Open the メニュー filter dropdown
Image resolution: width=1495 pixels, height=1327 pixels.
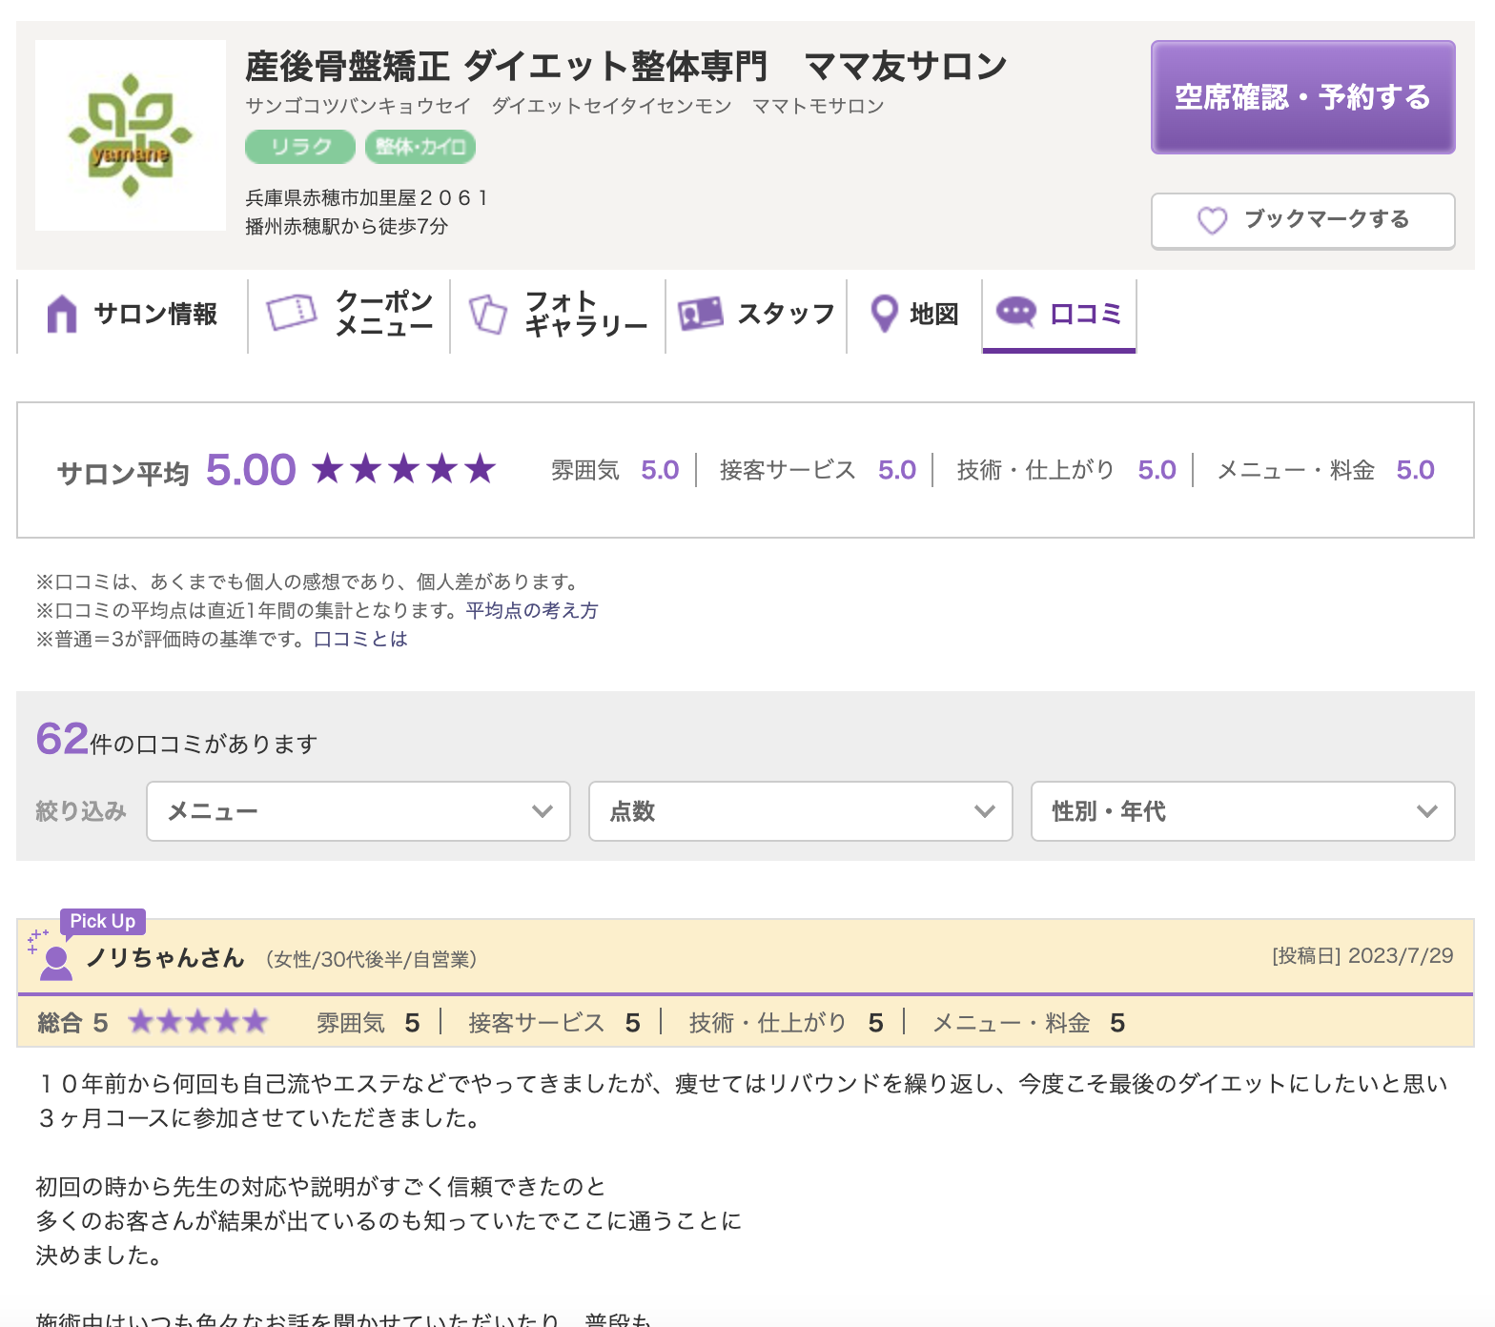(358, 811)
